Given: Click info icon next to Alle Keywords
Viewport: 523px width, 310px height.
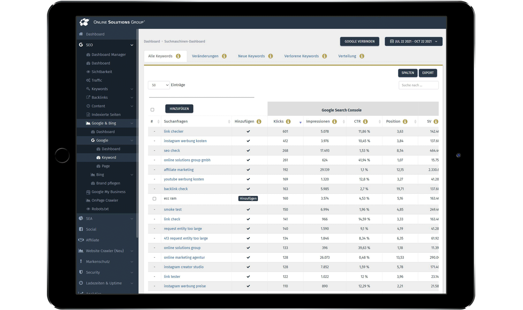Looking at the screenshot, I should (x=178, y=56).
